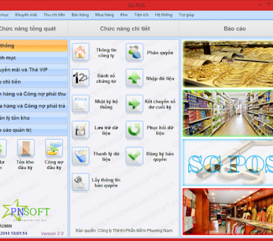Viewport: 273px width, 241px height.
Task: Open the SG POS key banner thumbnail
Action: pos(228,162)
